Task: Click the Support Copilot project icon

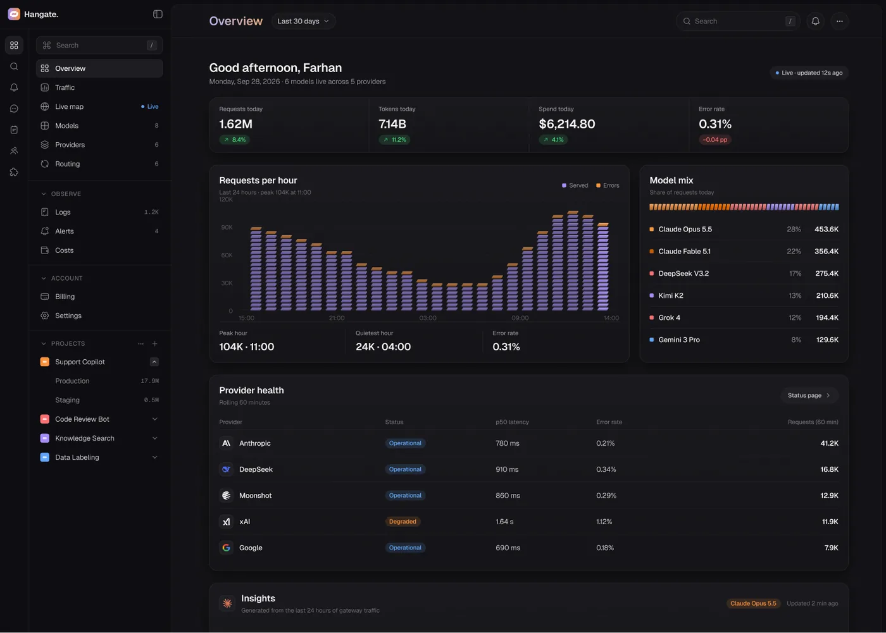Action: pos(44,362)
